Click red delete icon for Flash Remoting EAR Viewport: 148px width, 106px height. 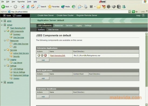(x=45, y=55)
